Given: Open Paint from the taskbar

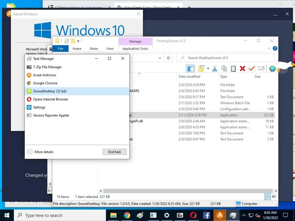Looking at the screenshot, I should point(140,215).
